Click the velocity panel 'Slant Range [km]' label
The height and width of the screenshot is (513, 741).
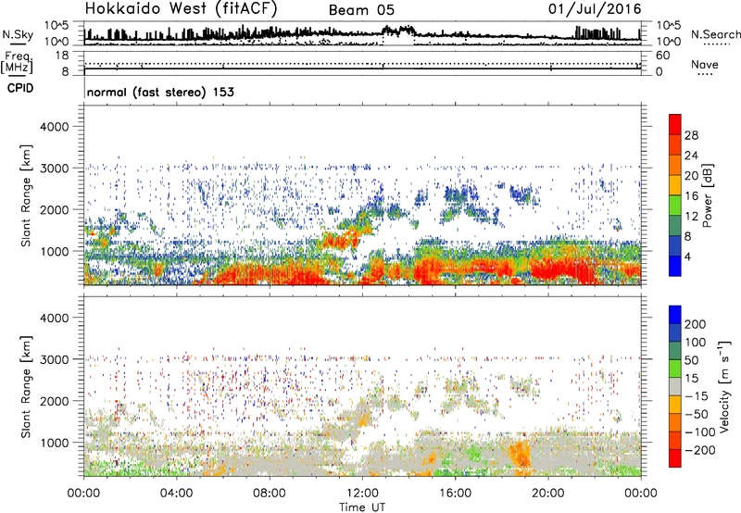click(26, 386)
